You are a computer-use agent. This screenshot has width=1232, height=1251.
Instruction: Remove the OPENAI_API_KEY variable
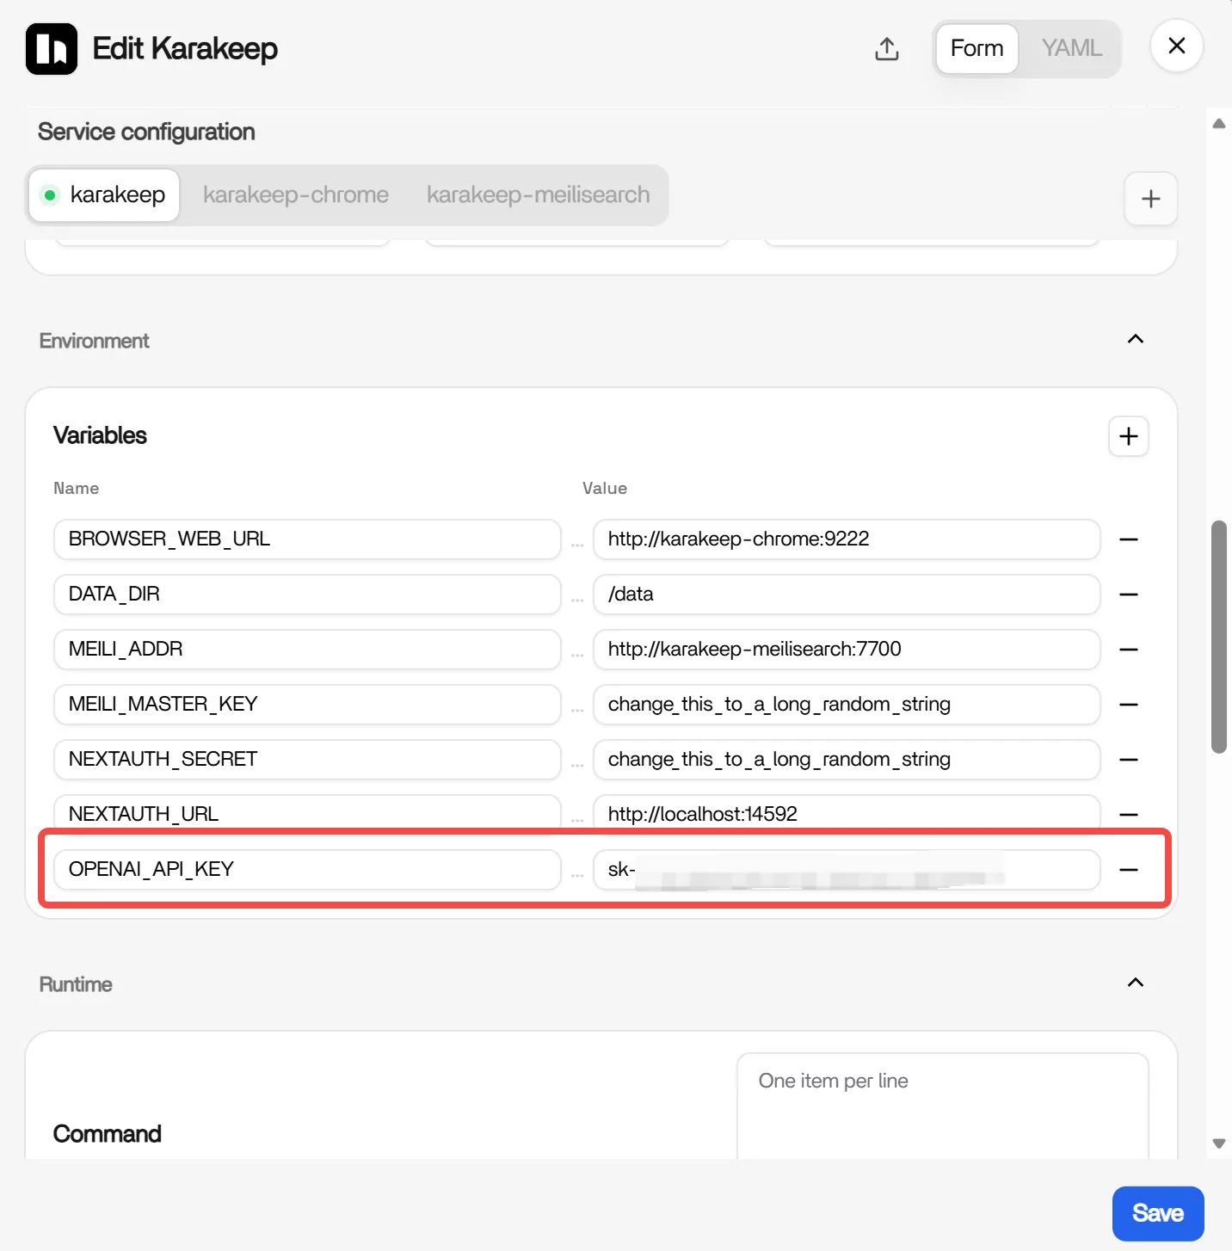click(x=1129, y=870)
